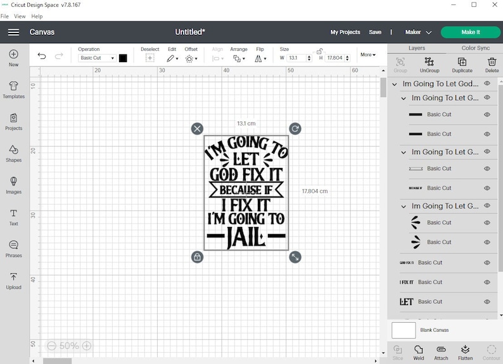Viewport: 503px width, 364px height.
Task: Hide the top 'Im Going To Let God...' group
Action: coord(487,84)
